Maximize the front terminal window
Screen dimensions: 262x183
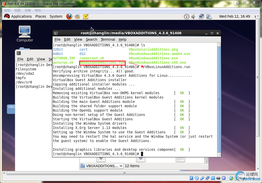coord(212,33)
